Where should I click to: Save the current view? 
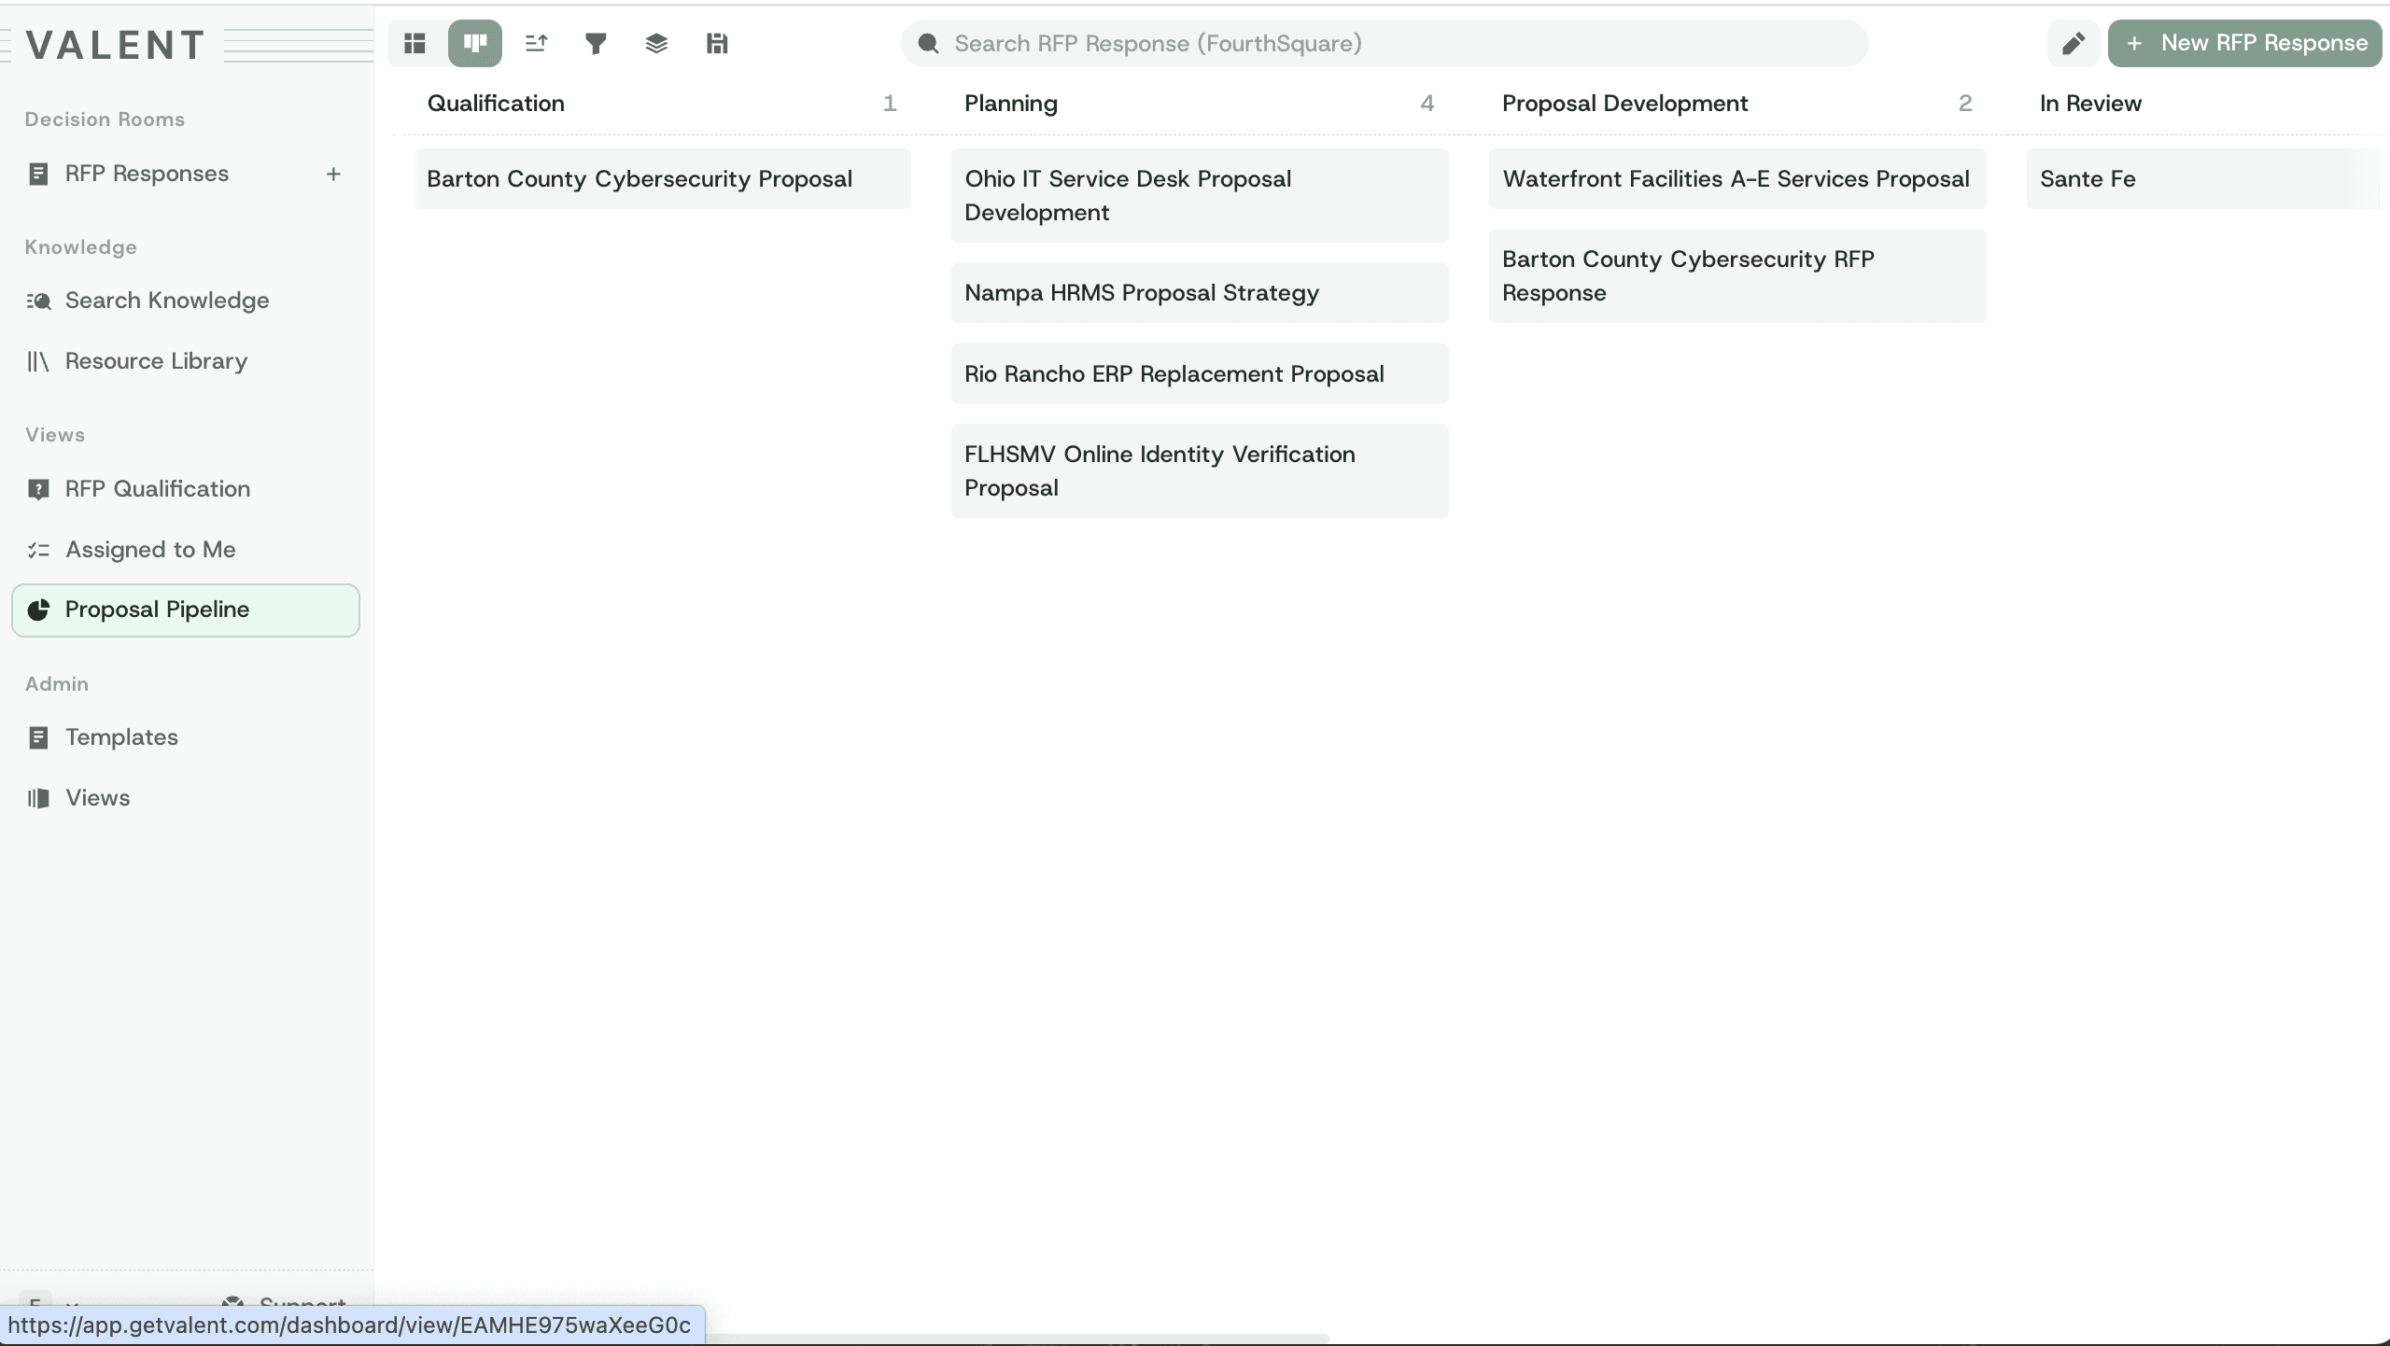(x=717, y=43)
